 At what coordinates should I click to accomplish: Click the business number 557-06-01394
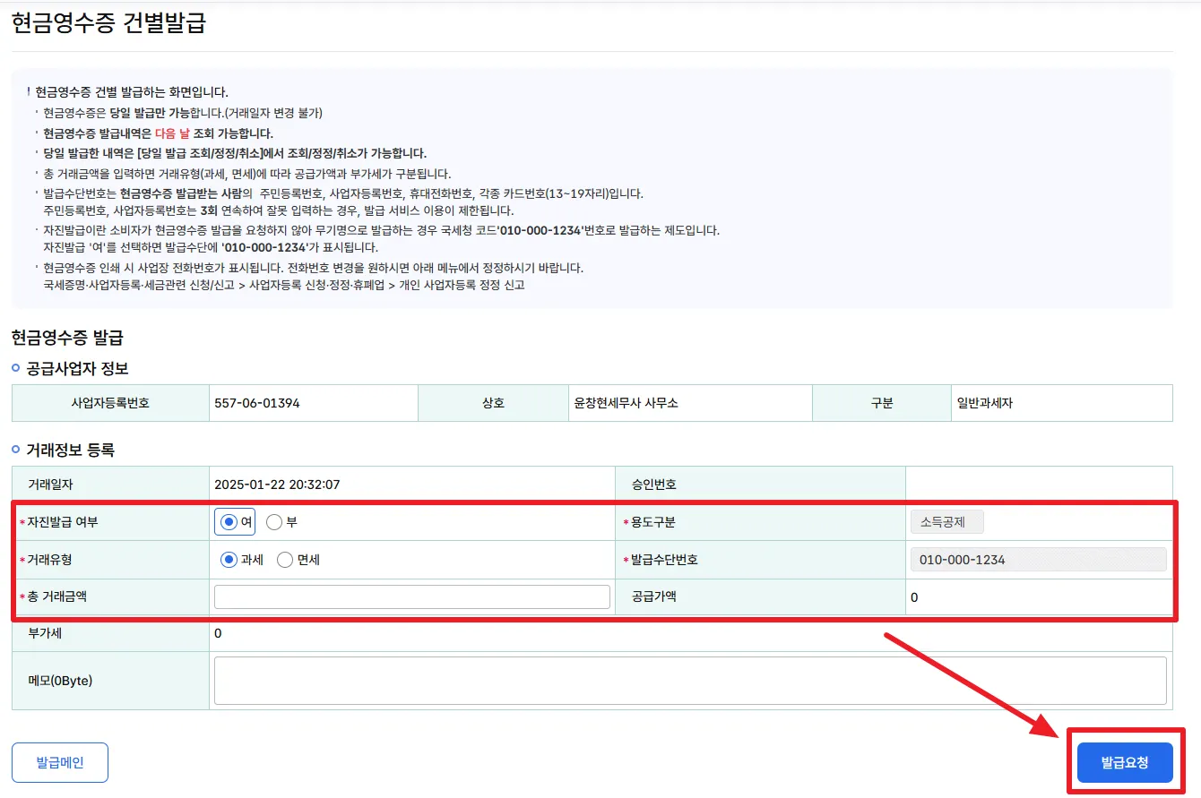point(257,403)
